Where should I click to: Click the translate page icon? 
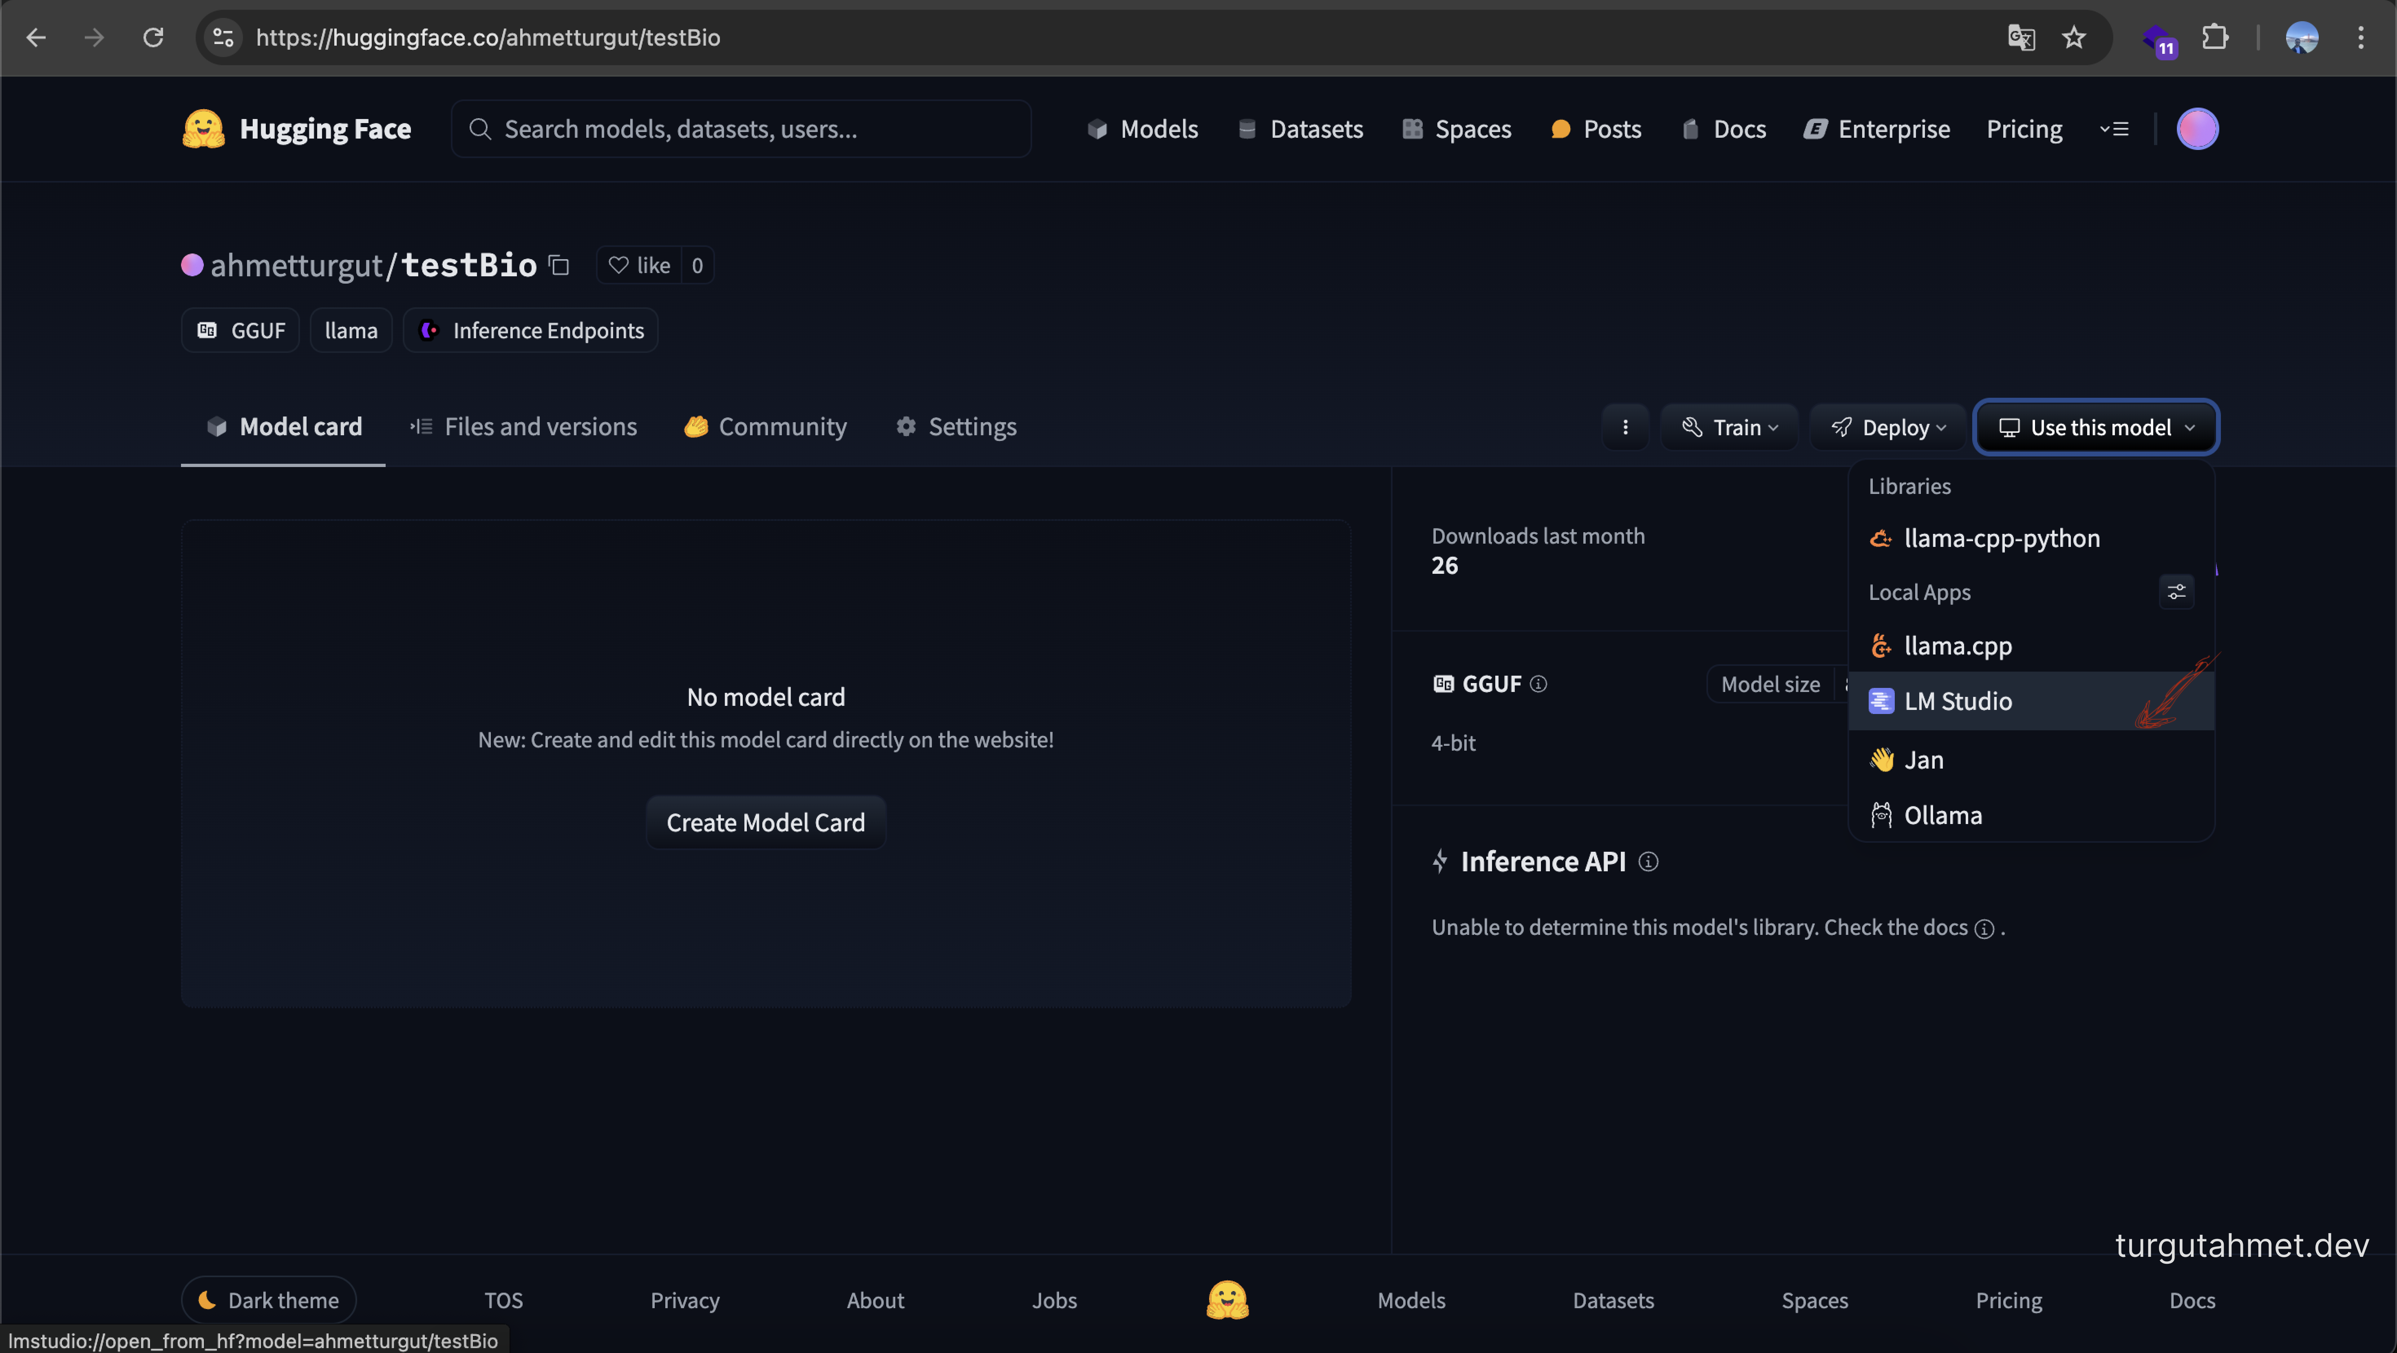tap(2020, 37)
